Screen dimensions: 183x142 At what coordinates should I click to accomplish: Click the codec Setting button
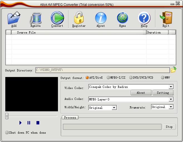pos(163,93)
